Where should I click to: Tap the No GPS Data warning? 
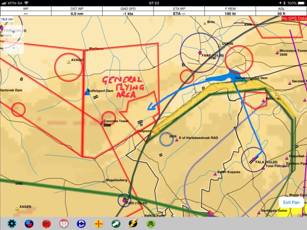pyautogui.click(x=294, y=18)
